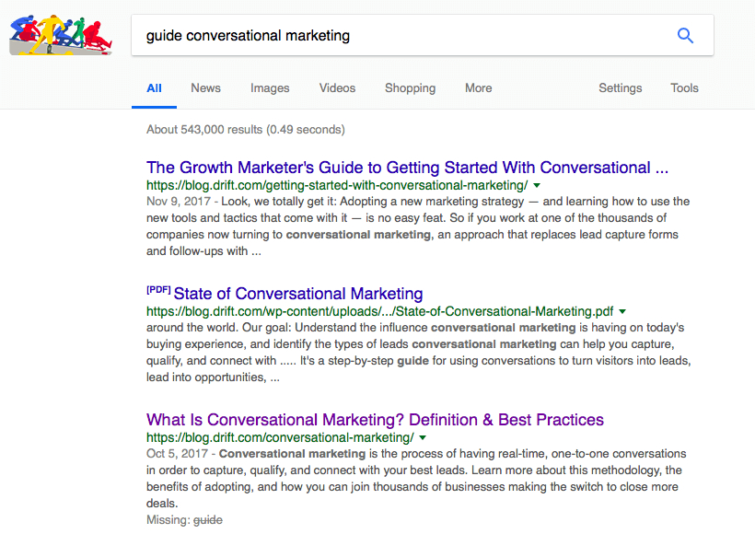
Task: Click the blue search magnifier icon
Action: (x=685, y=35)
